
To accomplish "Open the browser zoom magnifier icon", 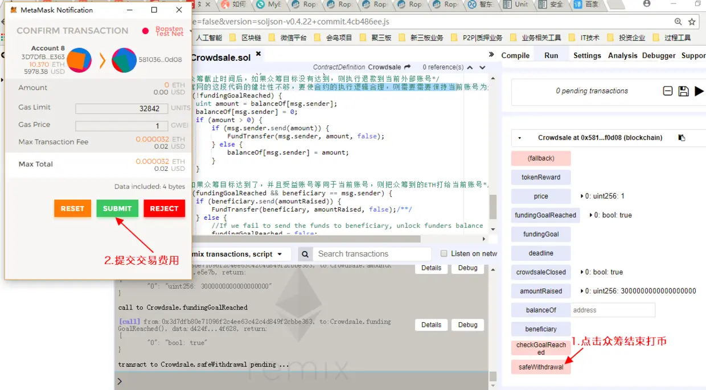I will pyautogui.click(x=678, y=22).
